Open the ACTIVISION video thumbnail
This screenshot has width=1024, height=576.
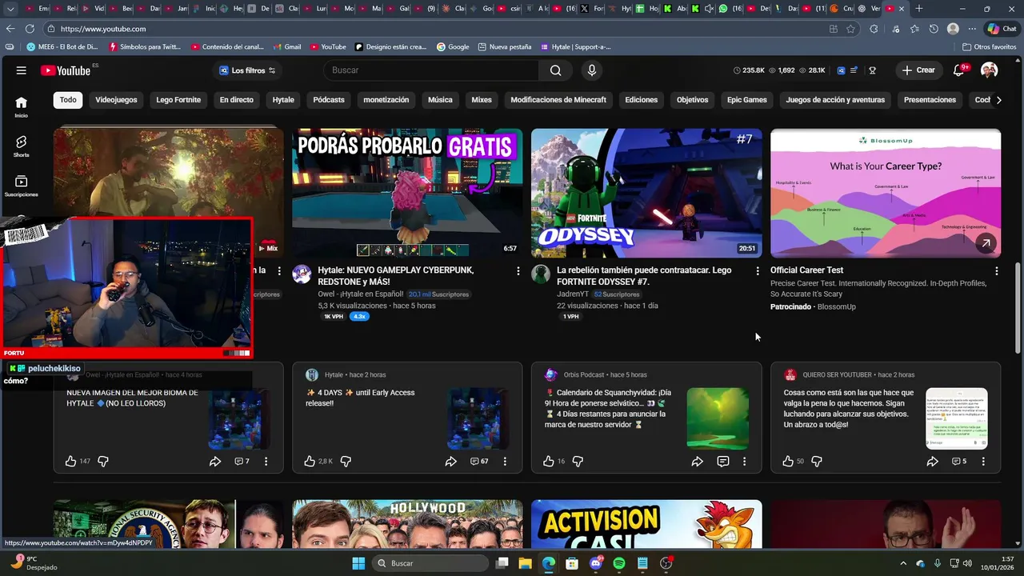click(646, 524)
